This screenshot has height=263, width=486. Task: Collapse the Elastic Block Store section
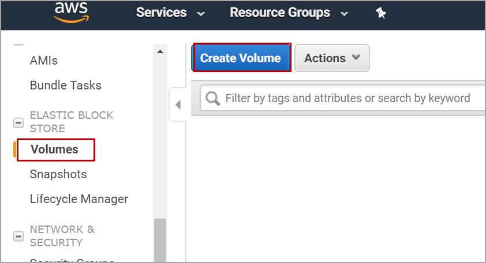tap(18, 122)
